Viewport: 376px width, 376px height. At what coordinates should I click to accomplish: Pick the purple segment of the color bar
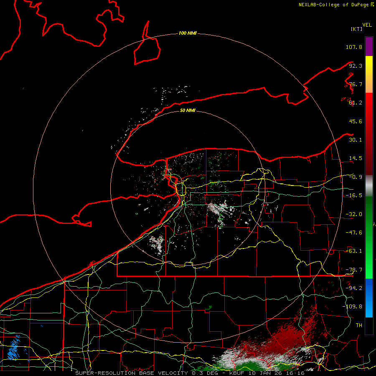369,46
